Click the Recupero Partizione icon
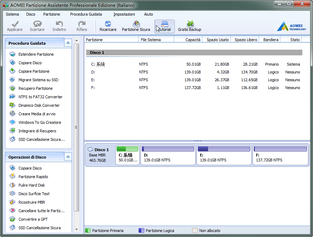Image resolution: width=313 pixels, height=237 pixels. tap(12, 88)
